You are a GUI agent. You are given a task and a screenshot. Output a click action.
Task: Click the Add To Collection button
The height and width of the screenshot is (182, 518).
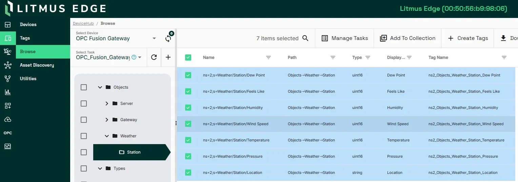tap(407, 38)
